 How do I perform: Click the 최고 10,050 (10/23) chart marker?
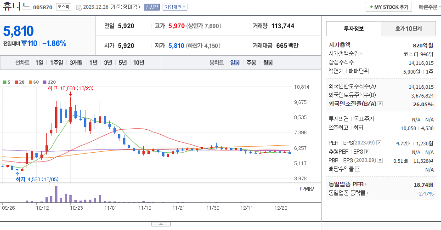click(x=71, y=88)
